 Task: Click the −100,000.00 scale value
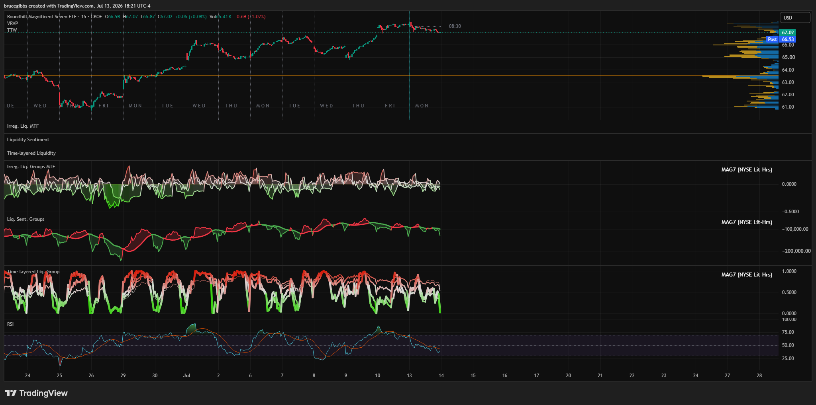795,229
